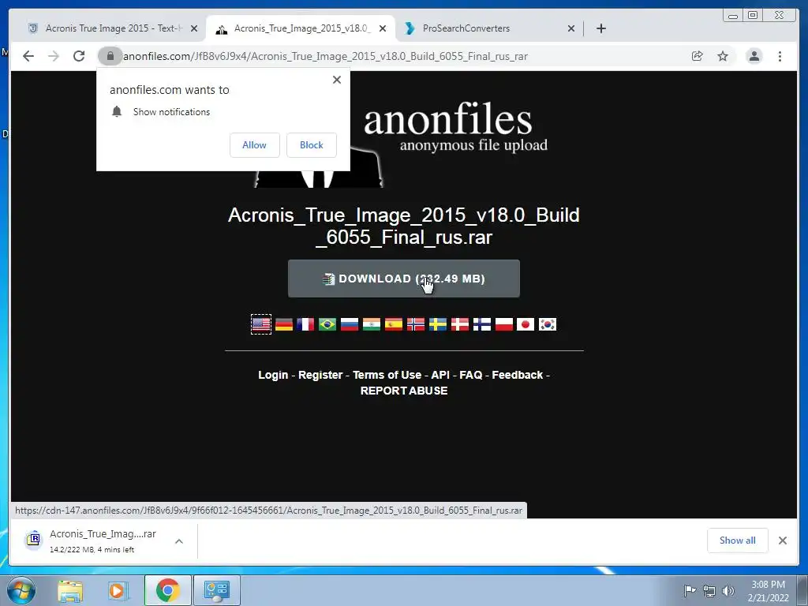Open the Feedback link
Screen dimensions: 808x606
click(518, 375)
